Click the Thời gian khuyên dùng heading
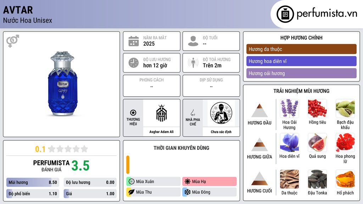The width and height of the screenshot is (363, 204). tap(181, 148)
